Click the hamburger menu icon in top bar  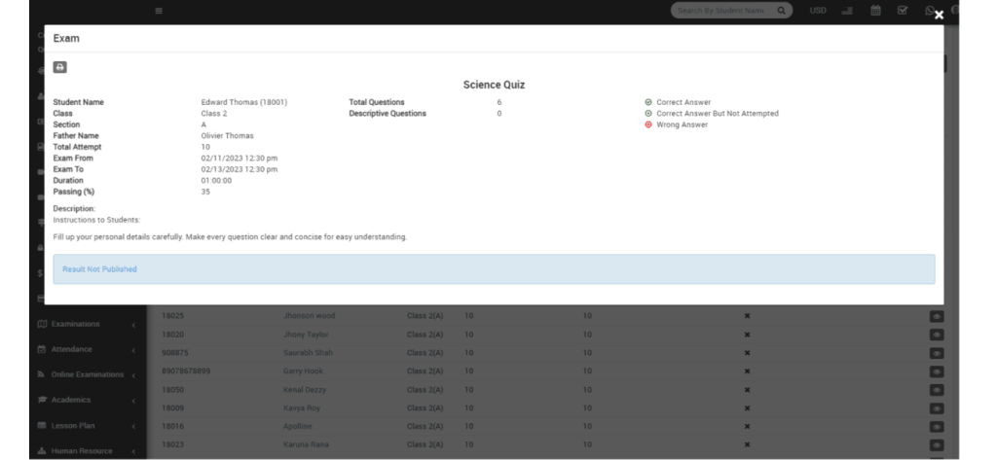click(x=159, y=11)
